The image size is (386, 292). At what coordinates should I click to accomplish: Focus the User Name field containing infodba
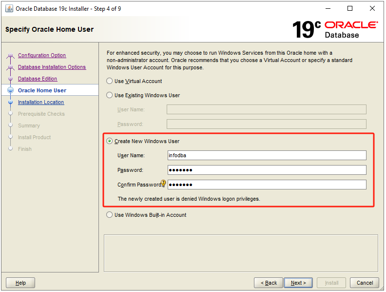click(267, 155)
